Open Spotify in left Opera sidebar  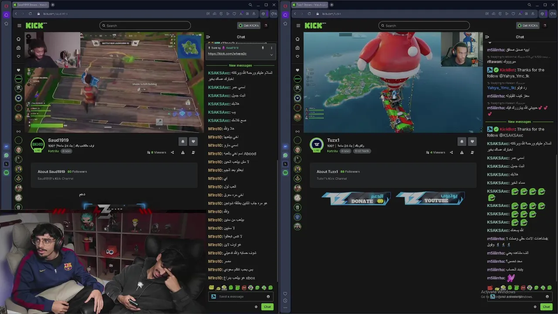pyautogui.click(x=6, y=173)
